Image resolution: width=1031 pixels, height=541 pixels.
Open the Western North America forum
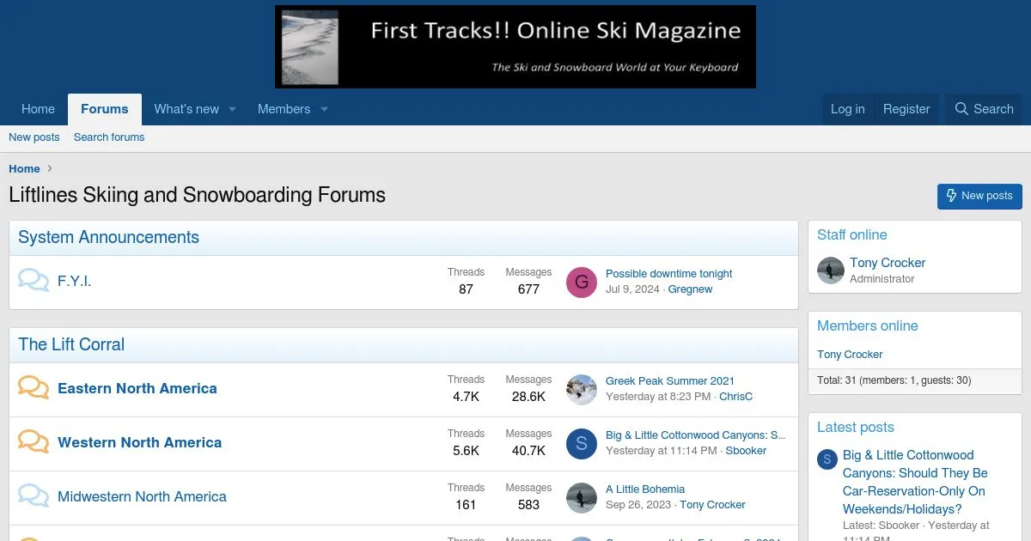[x=139, y=442]
